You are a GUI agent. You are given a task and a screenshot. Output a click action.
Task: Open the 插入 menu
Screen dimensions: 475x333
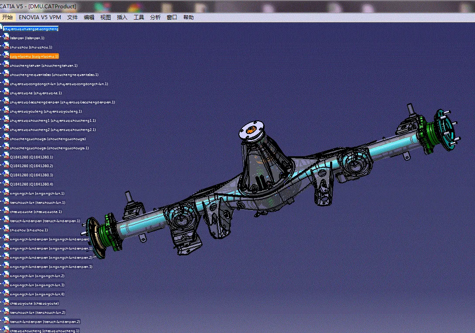click(x=122, y=17)
